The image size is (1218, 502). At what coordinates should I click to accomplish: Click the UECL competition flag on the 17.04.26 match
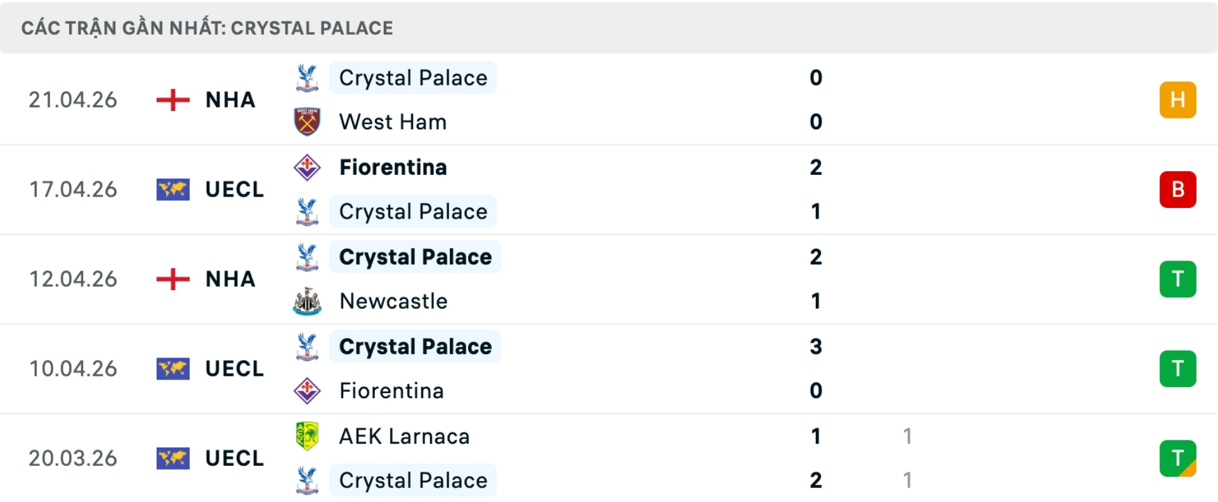click(x=173, y=190)
